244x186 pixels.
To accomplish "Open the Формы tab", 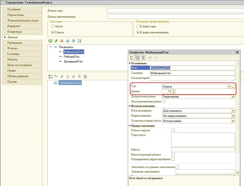I will click(x=12, y=48).
